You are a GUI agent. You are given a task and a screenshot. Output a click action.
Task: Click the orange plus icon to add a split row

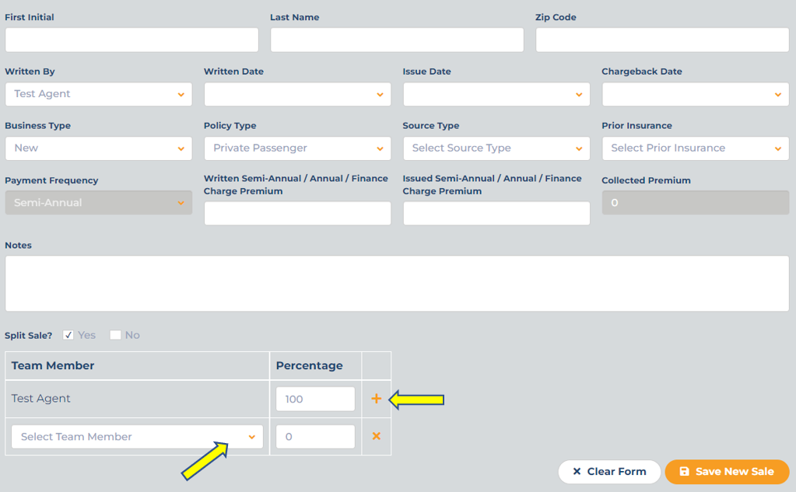[x=376, y=399]
